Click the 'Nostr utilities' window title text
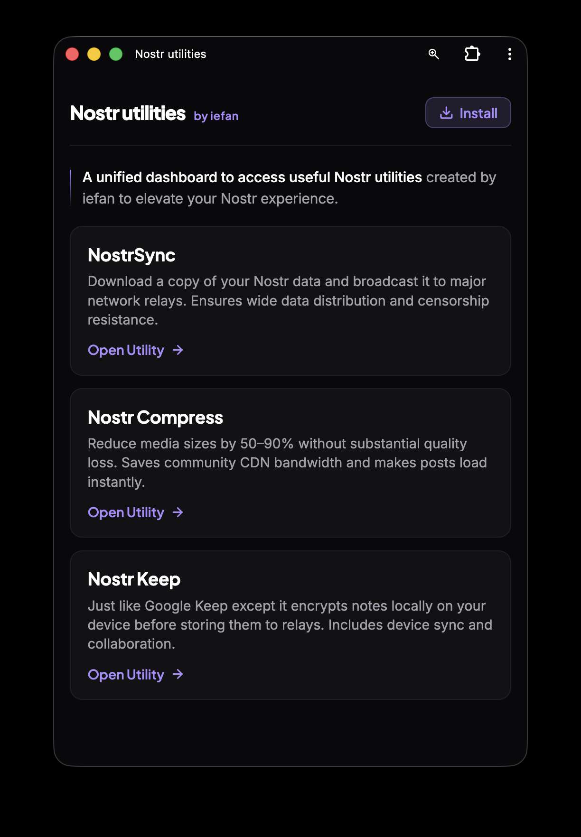The height and width of the screenshot is (837, 581). pyautogui.click(x=171, y=54)
